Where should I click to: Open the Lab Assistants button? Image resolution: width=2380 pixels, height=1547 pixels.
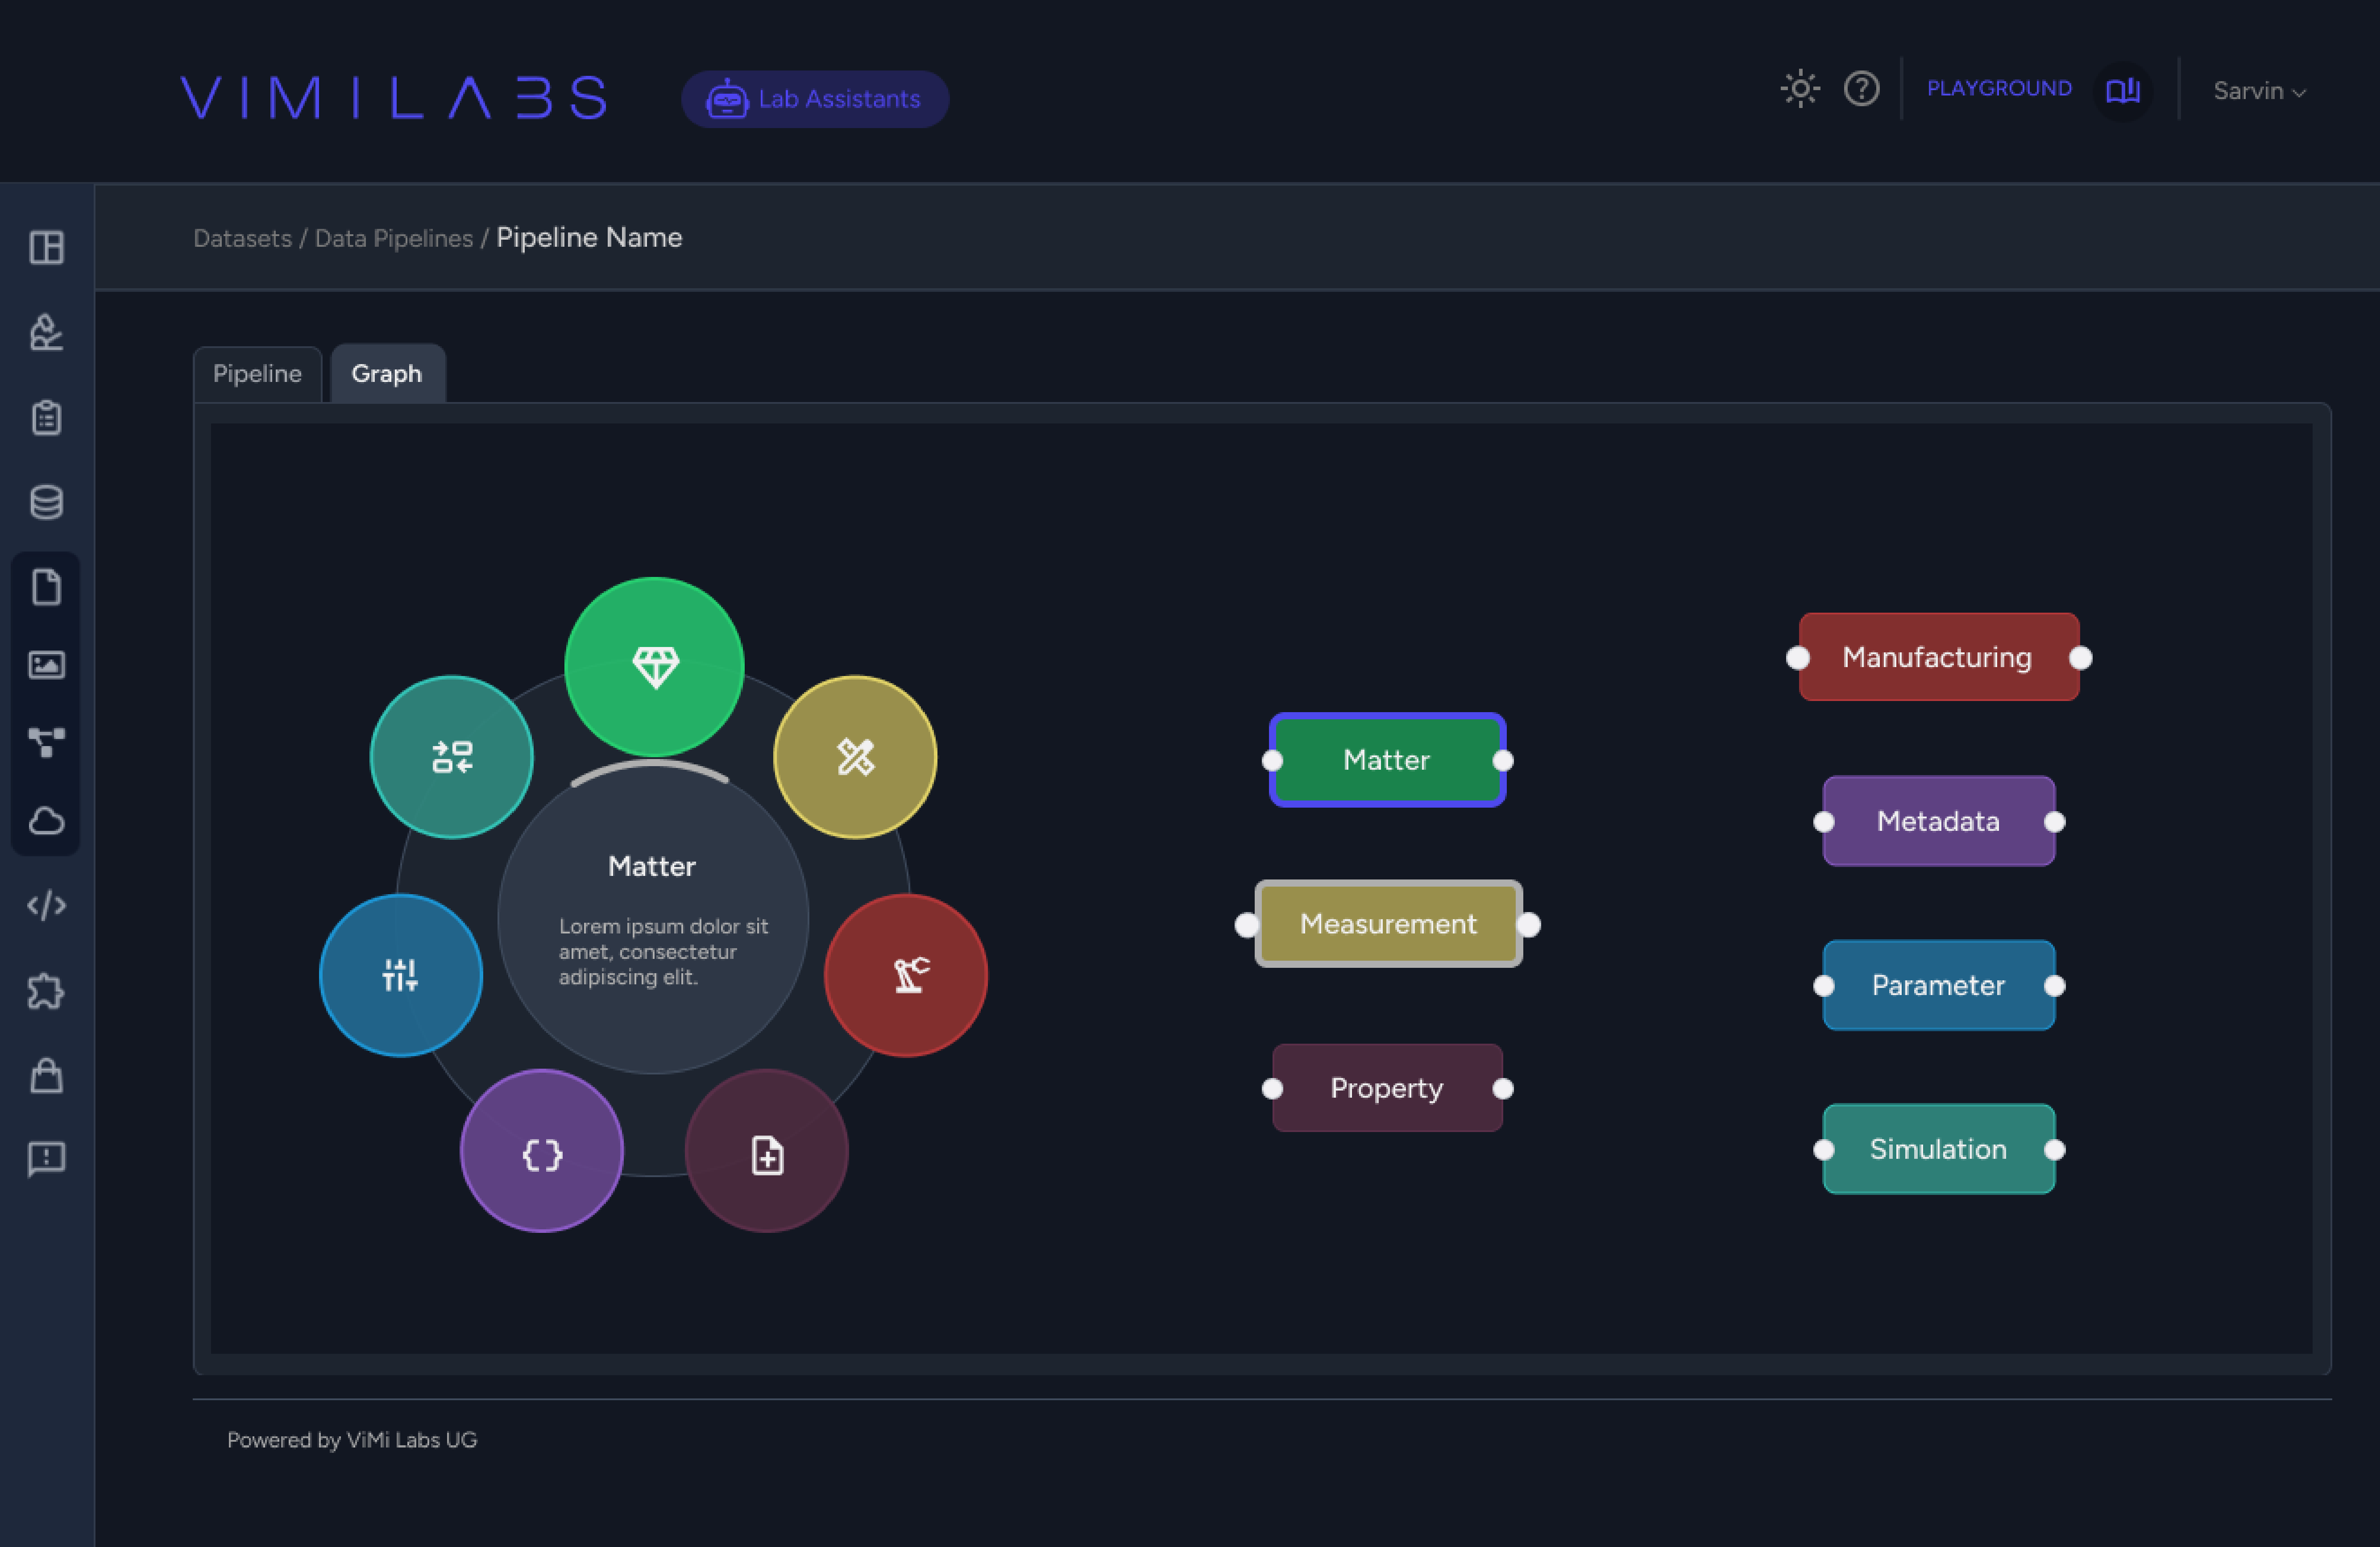815,99
